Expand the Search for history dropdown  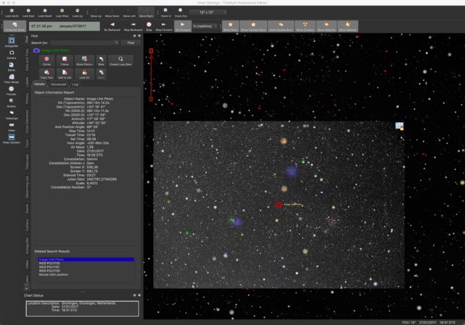[x=117, y=43]
